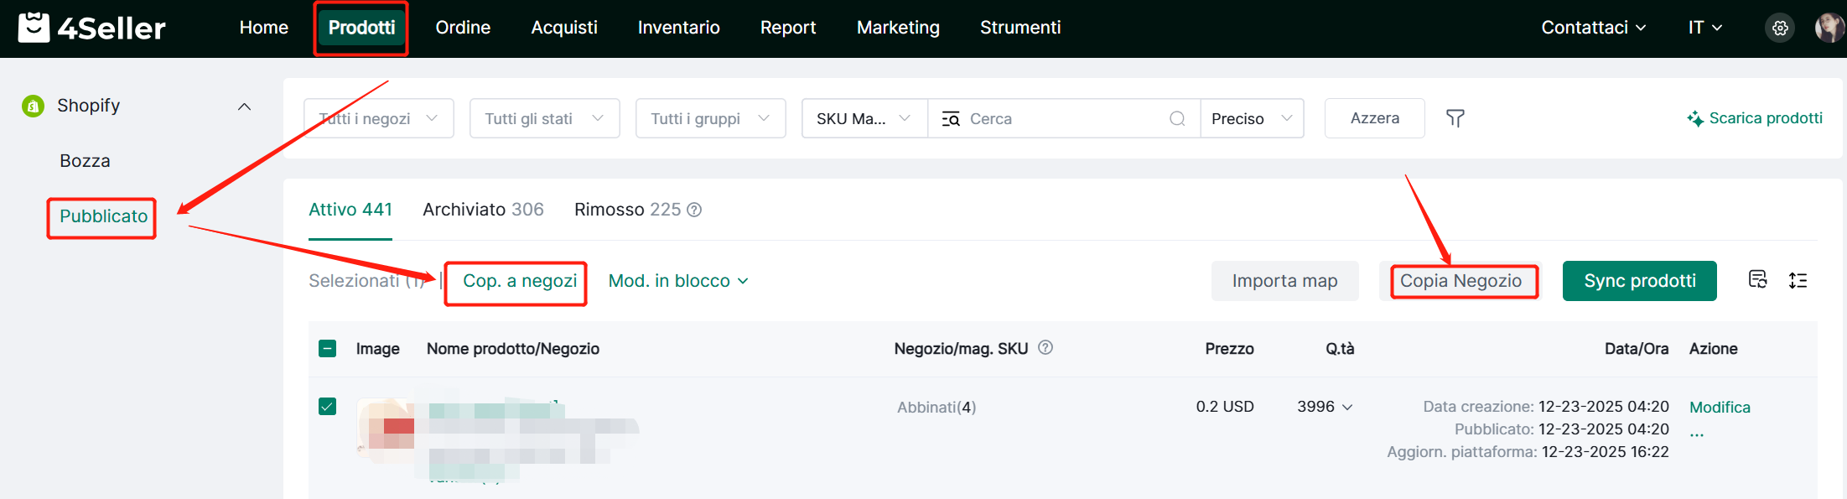Open the Tutti i negozi dropdown
Screen dimensions: 1847x499
click(x=379, y=118)
